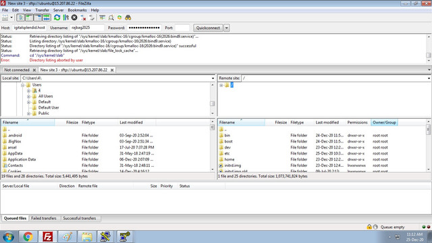The height and width of the screenshot is (243, 432).
Task: Toggle directory comparison
Action: [x=111, y=18]
